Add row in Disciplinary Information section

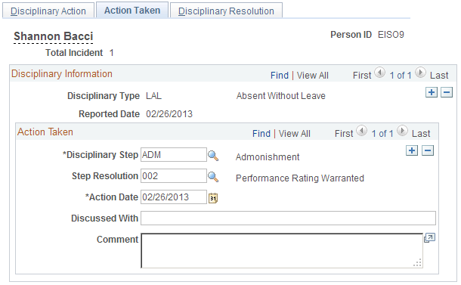click(432, 92)
